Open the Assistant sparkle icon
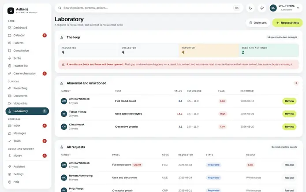The height and width of the screenshot is (192, 306). [9, 166]
